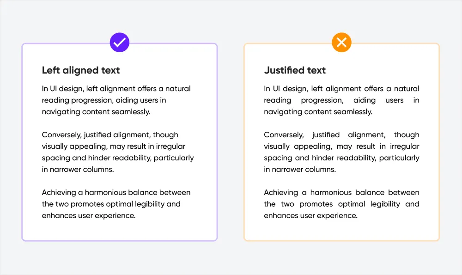
Task: Click "navigating content seamlessly." in the left card
Action: tap(96, 112)
